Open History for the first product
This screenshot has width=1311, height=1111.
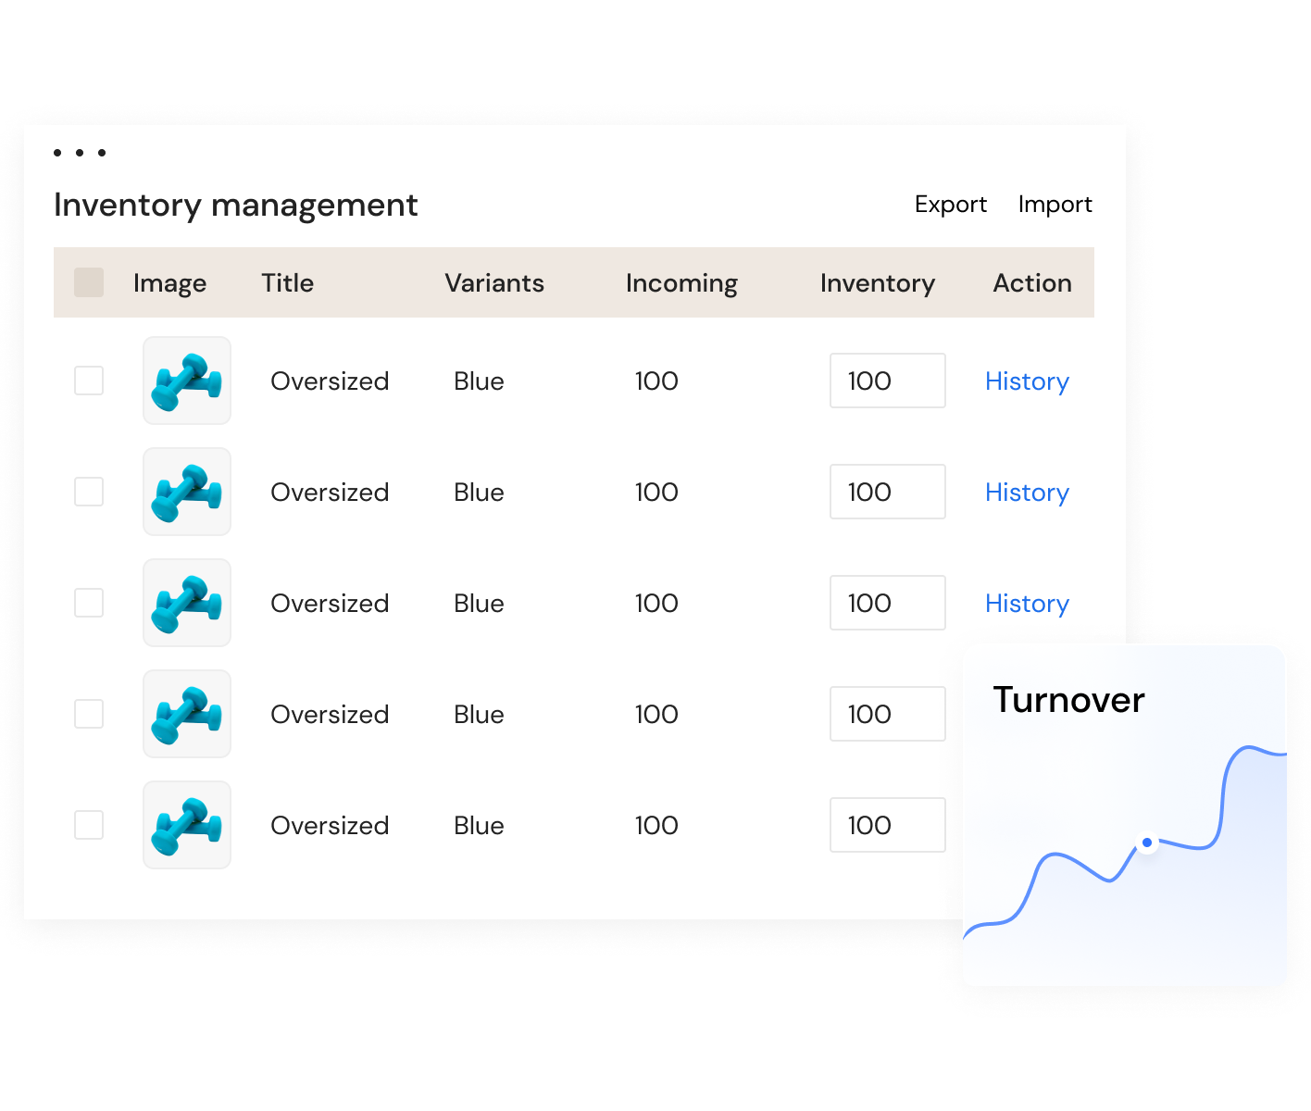[1027, 381]
